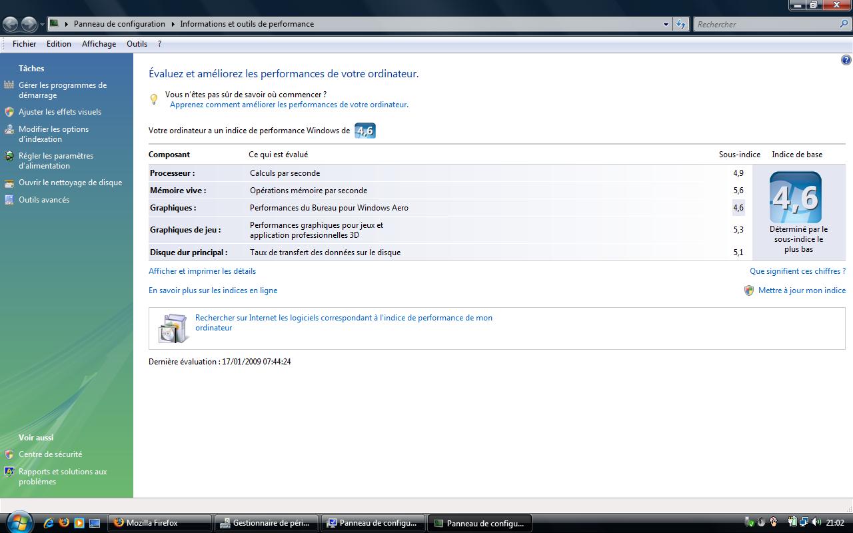
Task: Launch Internet Explorer from quick launch
Action: 48,523
